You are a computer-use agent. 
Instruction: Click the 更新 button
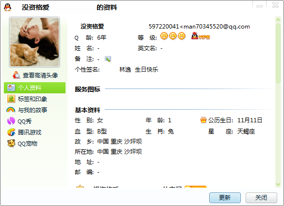[225, 198]
